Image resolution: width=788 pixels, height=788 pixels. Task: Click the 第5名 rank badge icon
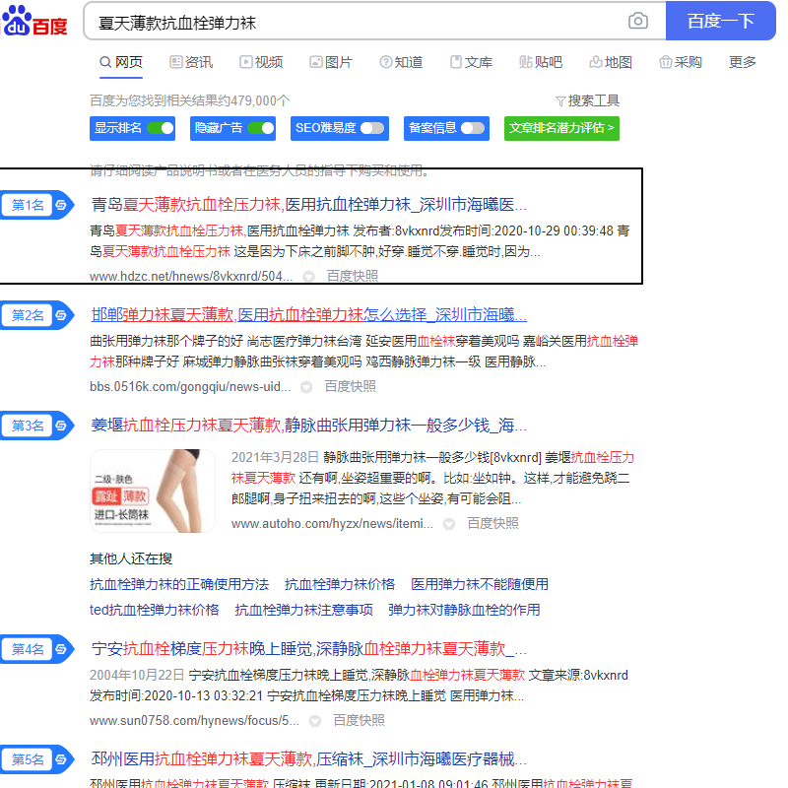coord(37,759)
